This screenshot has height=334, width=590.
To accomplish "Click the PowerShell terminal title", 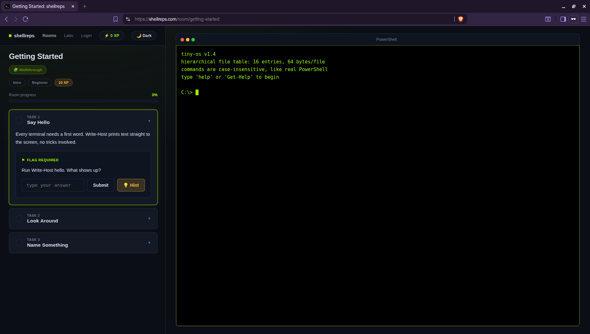I will click(x=386, y=40).
